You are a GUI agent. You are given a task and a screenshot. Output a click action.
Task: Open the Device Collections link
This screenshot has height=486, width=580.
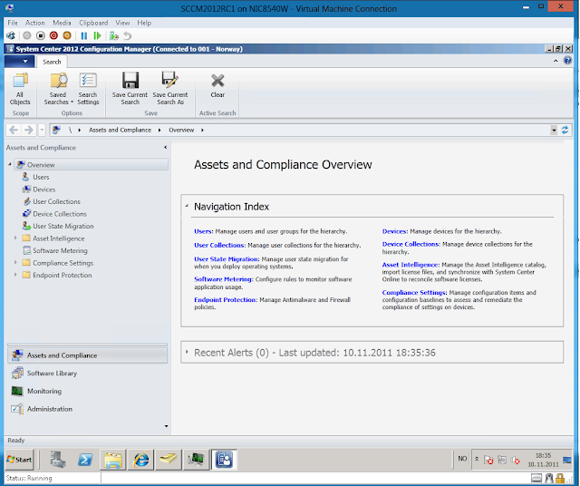coord(411,244)
